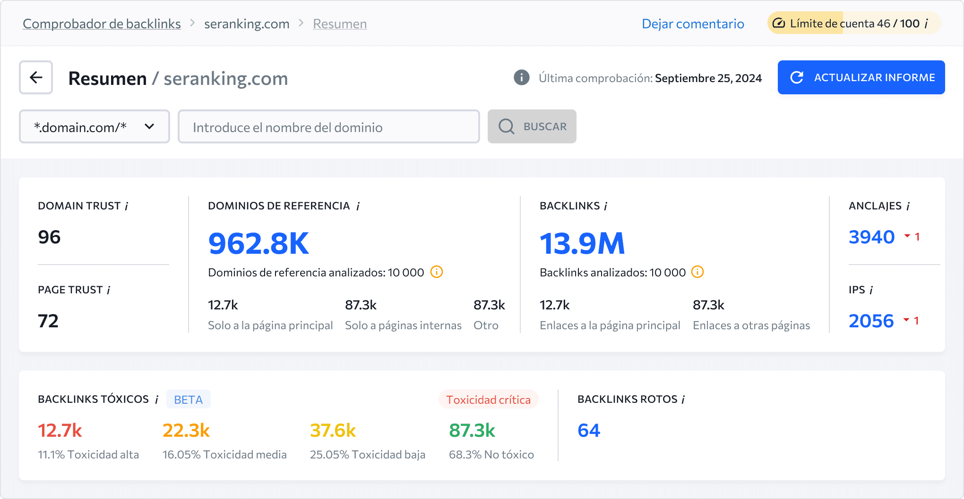Click the Toxicidad crítica badge
The height and width of the screenshot is (499, 964).
pos(488,399)
